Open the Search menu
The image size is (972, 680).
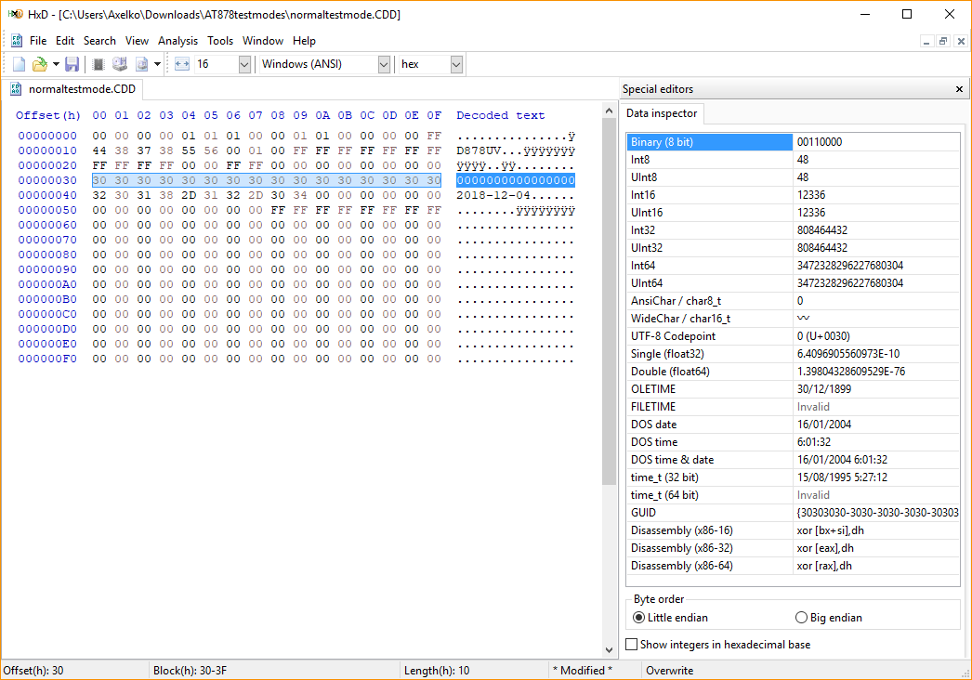[99, 41]
